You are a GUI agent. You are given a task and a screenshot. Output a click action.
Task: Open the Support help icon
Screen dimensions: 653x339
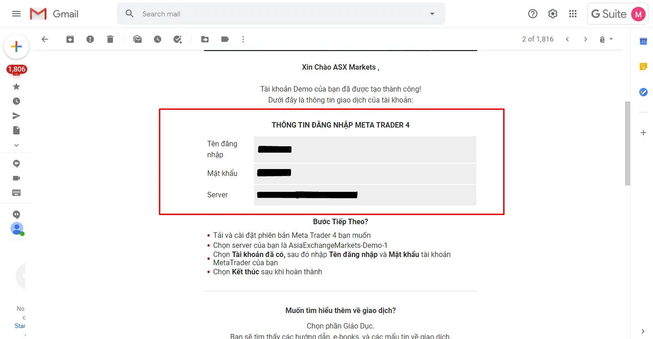click(533, 14)
